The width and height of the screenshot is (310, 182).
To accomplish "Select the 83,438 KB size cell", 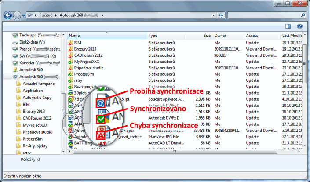I will click(202, 131).
